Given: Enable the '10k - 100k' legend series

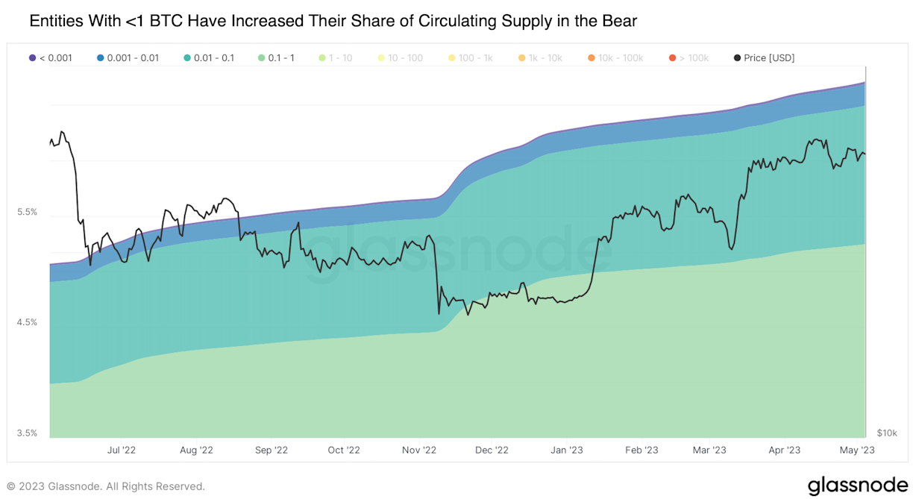Looking at the screenshot, I should pyautogui.click(x=615, y=57).
